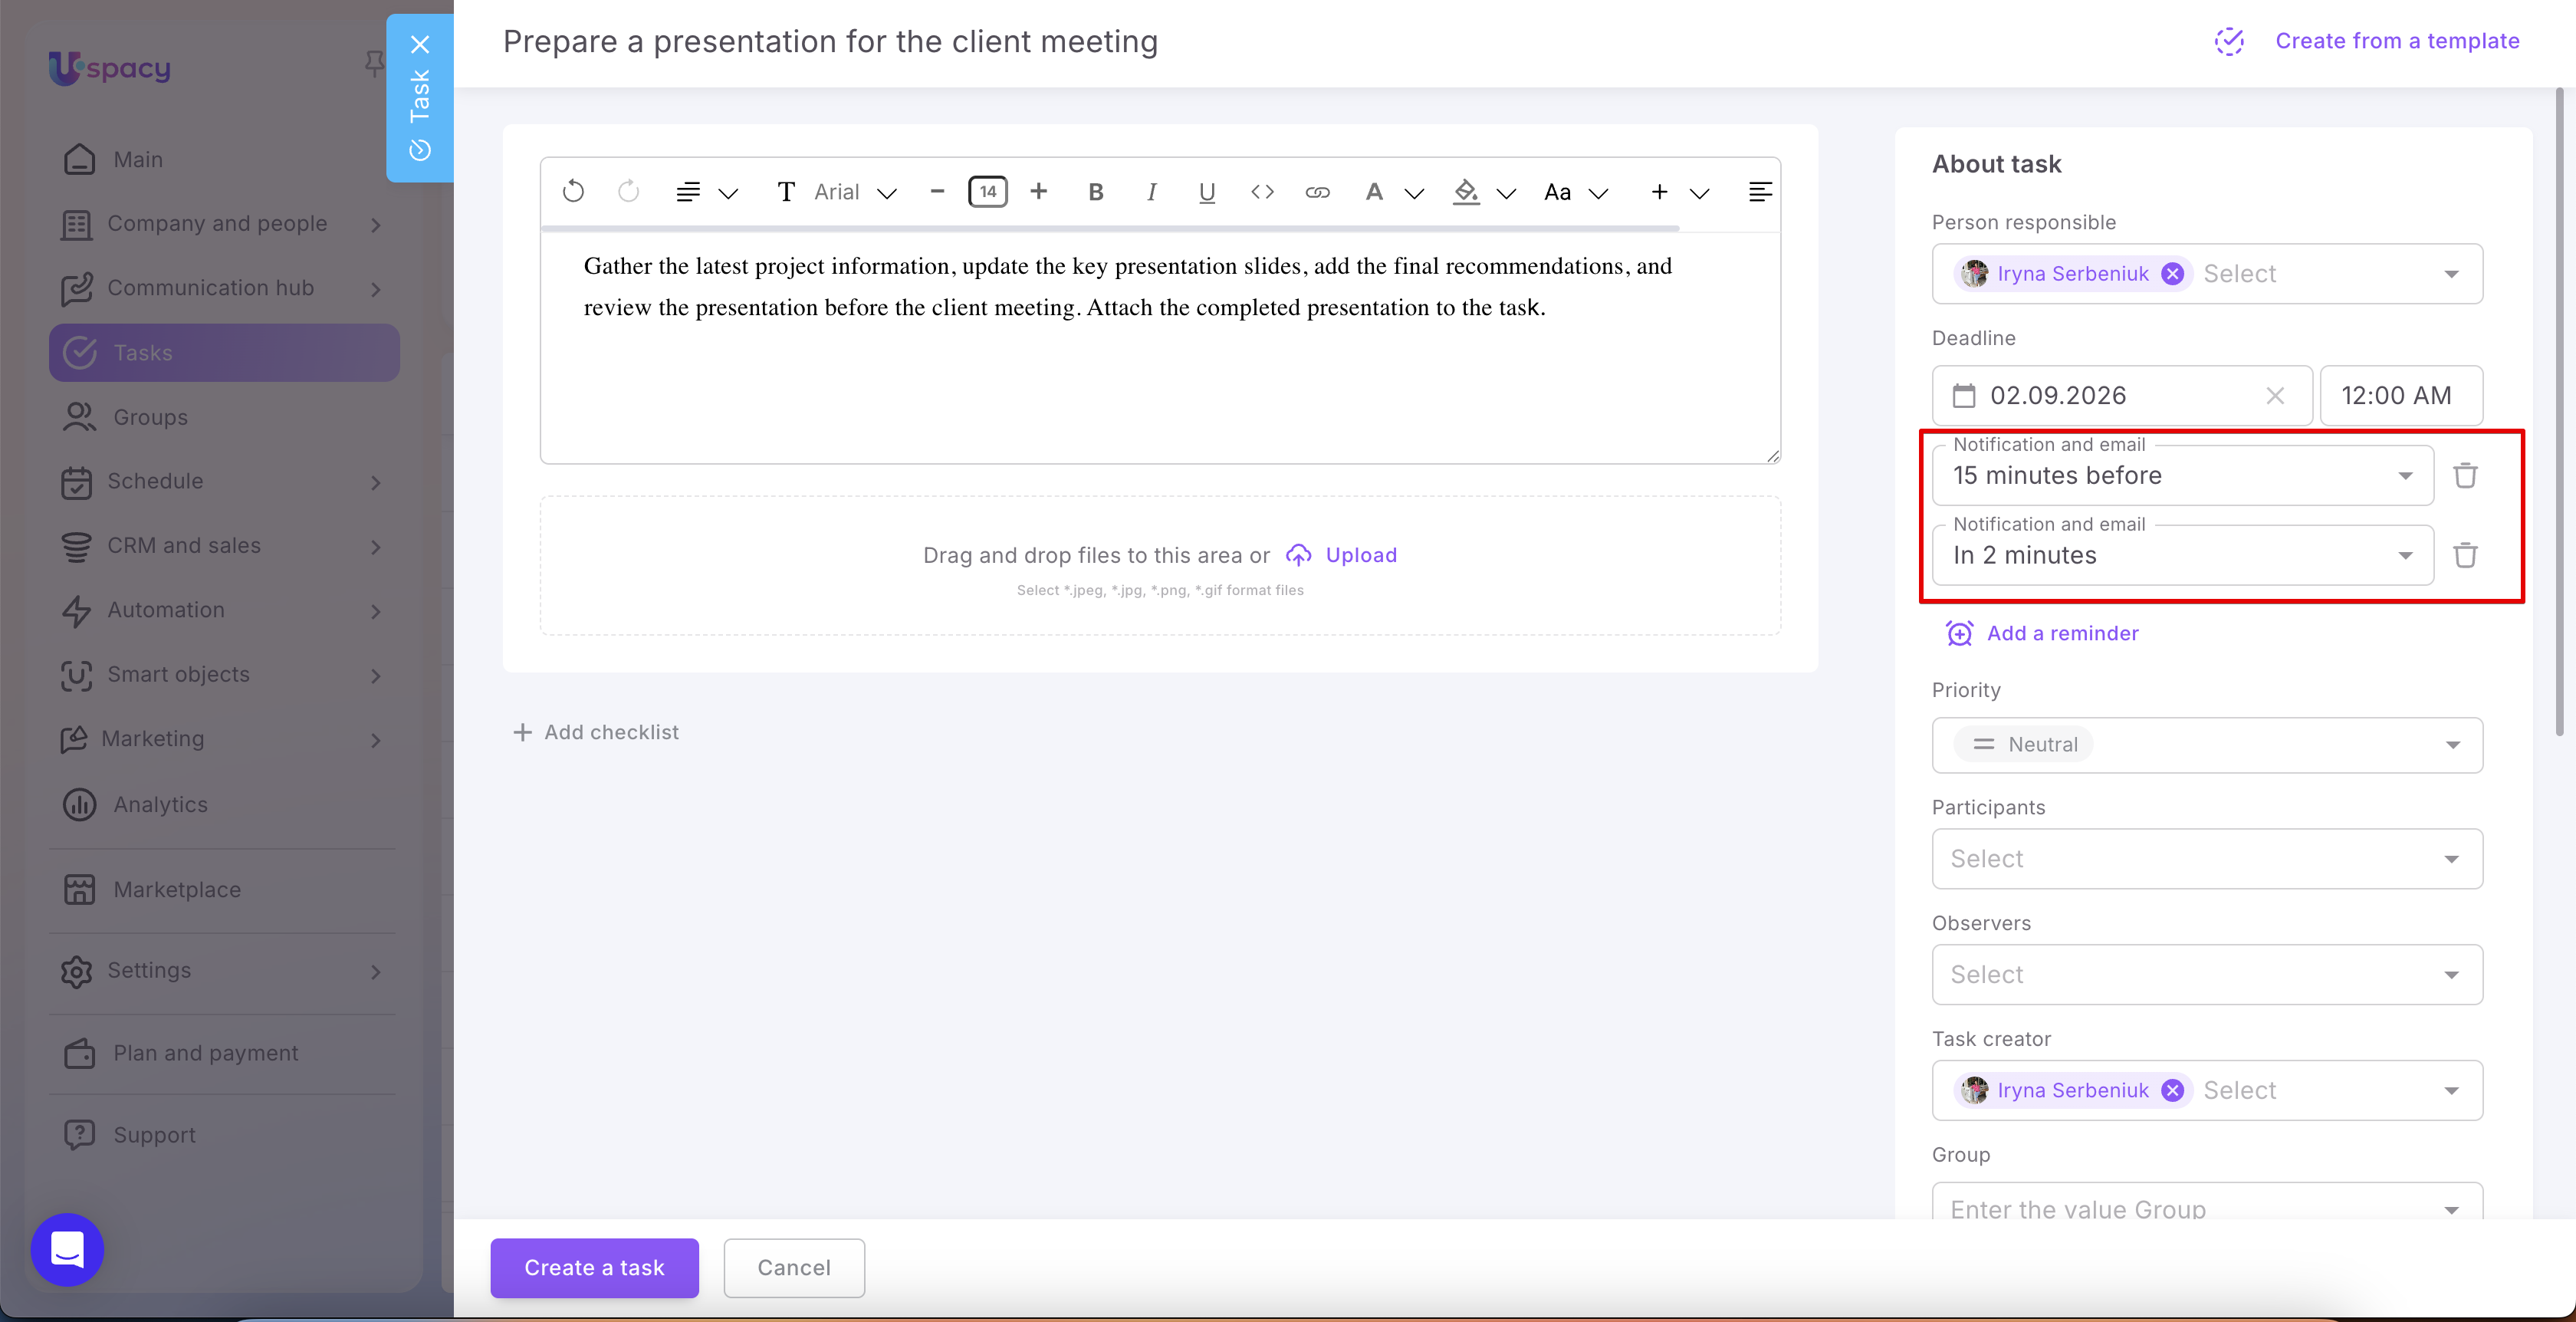Image resolution: width=2576 pixels, height=1322 pixels.
Task: Click the Participants select field
Action: coord(2207,859)
